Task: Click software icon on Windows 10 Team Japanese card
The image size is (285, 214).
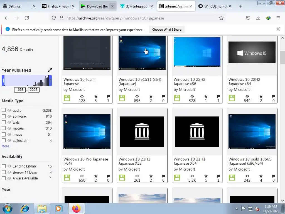Action: tap(67, 98)
